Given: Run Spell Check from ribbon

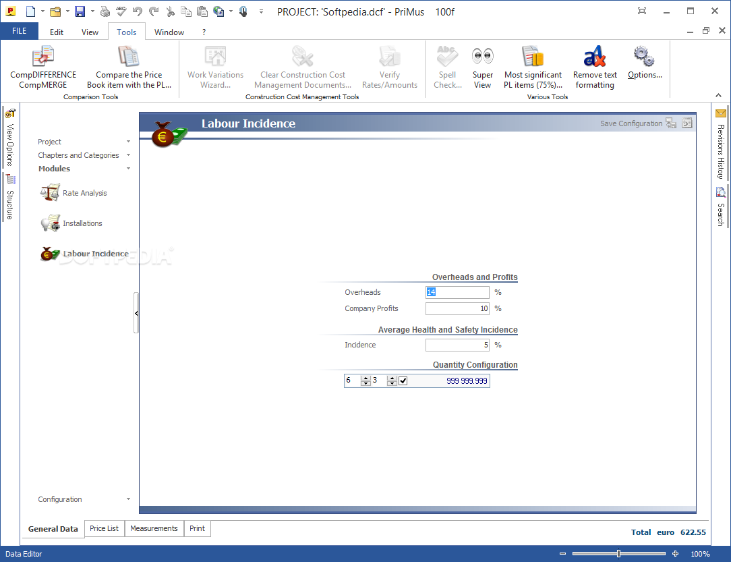Looking at the screenshot, I should click(448, 67).
